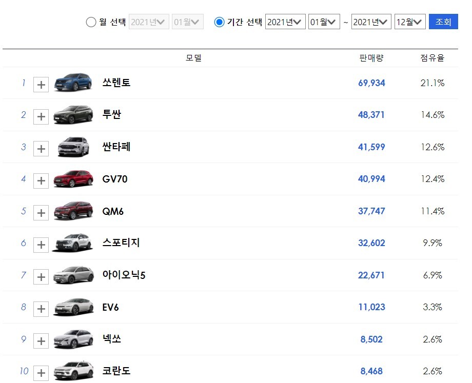Open the 아이오닉5 model name
The width and height of the screenshot is (472, 383).
124,275
